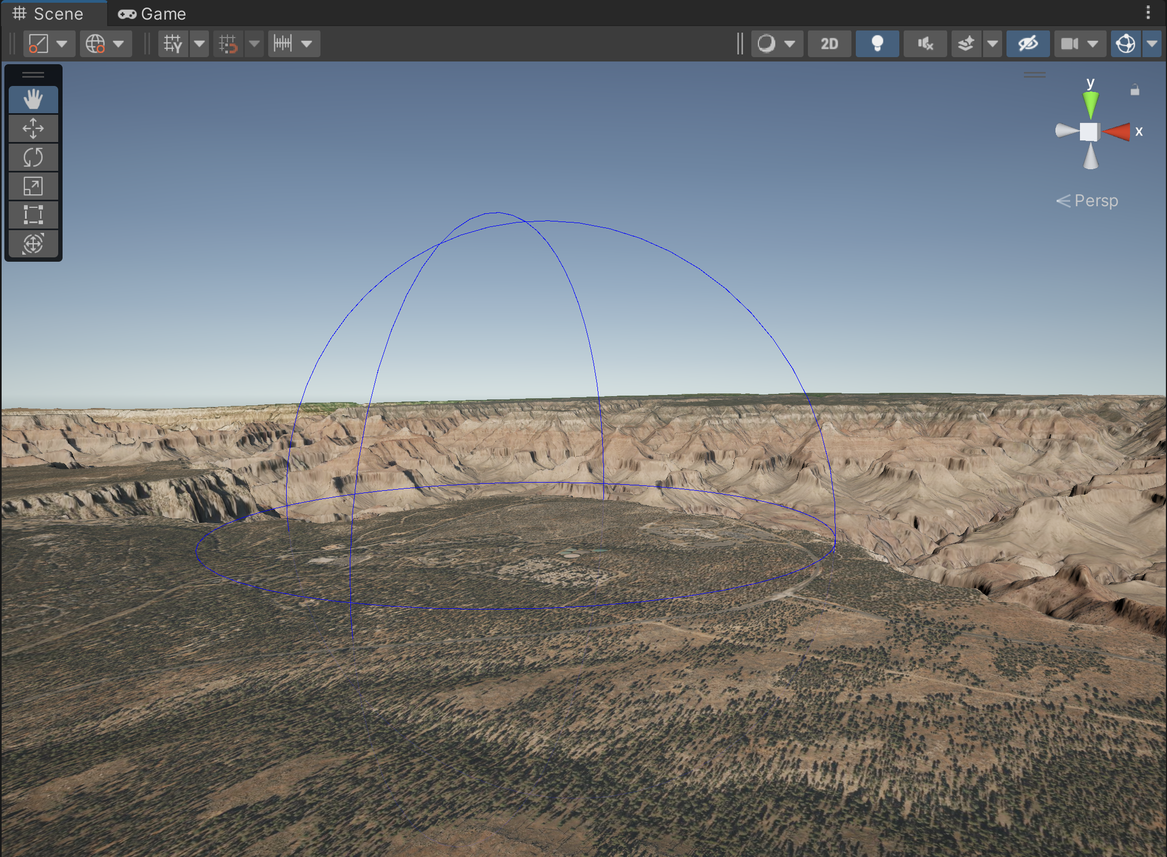Select the Move tool
Viewport: 1167px width, 857px height.
pos(33,128)
